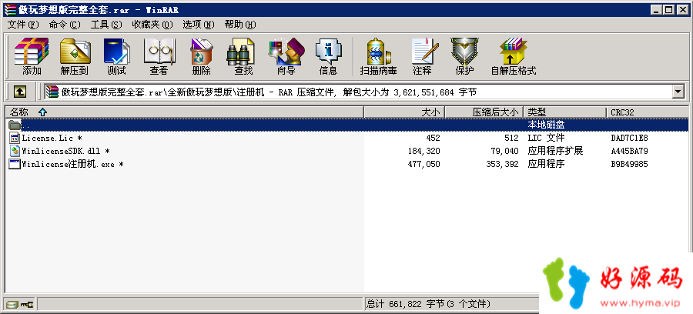693x314 pixels.
Task: Click the size value 477,050
Action: point(424,164)
